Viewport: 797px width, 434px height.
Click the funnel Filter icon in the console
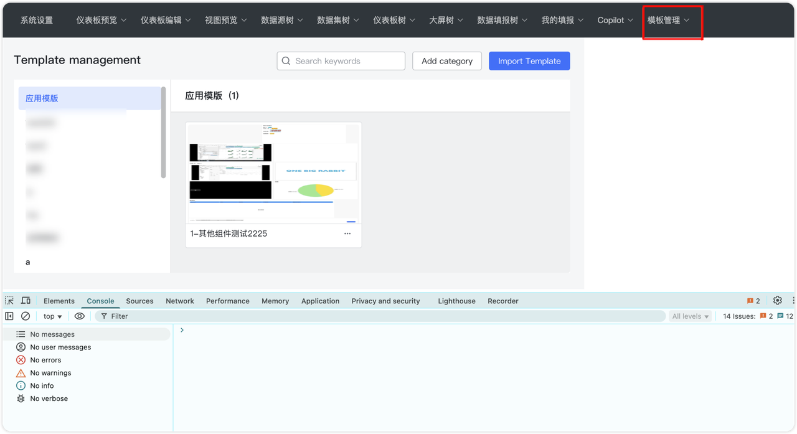tap(104, 316)
